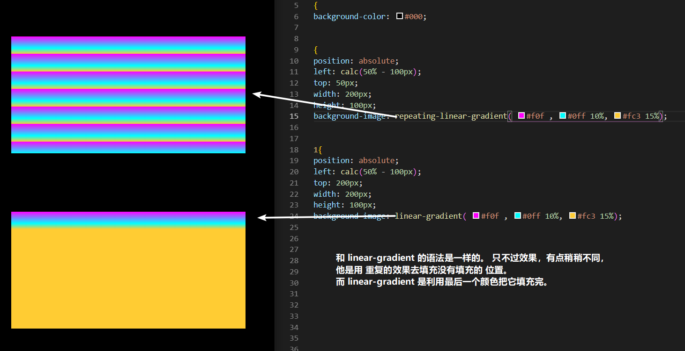Viewport: 685px width, 351px height.
Task: Click the cyan #0ff swatch on line 15
Action: click(563, 116)
